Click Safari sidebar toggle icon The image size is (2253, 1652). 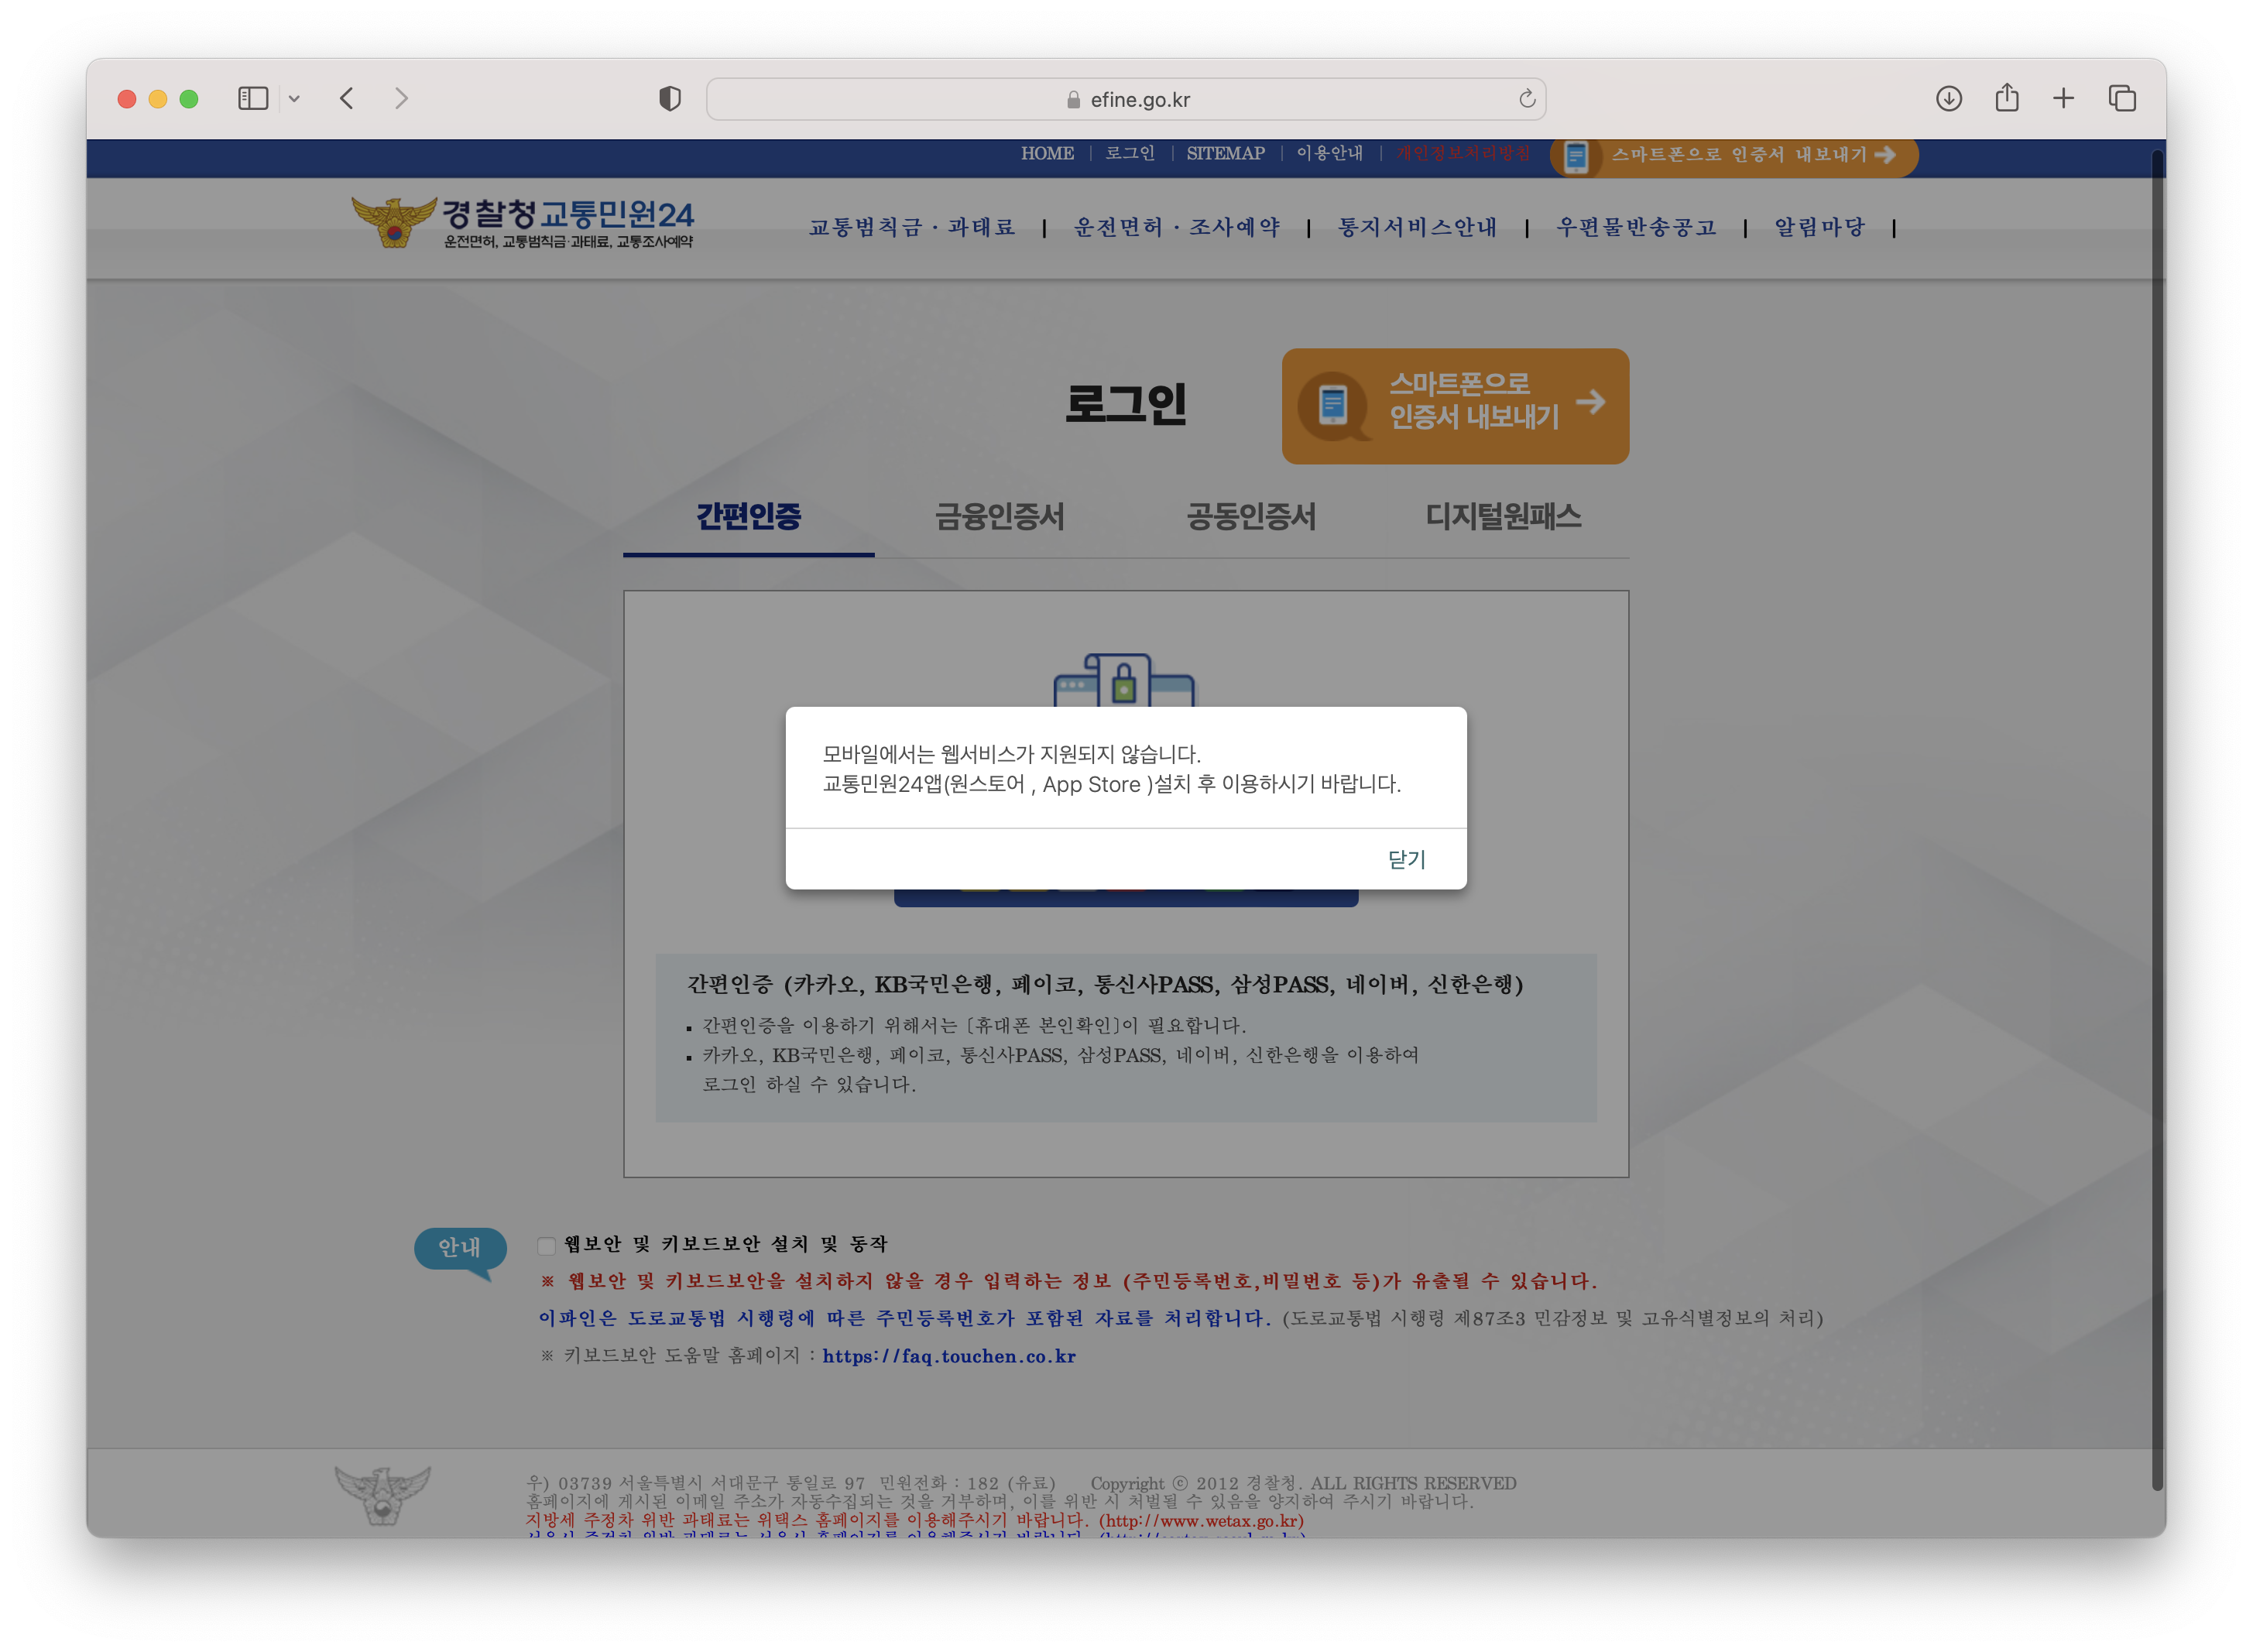(252, 98)
